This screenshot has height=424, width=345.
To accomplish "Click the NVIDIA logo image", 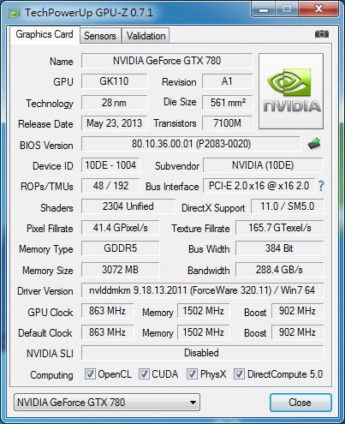I will point(291,91).
